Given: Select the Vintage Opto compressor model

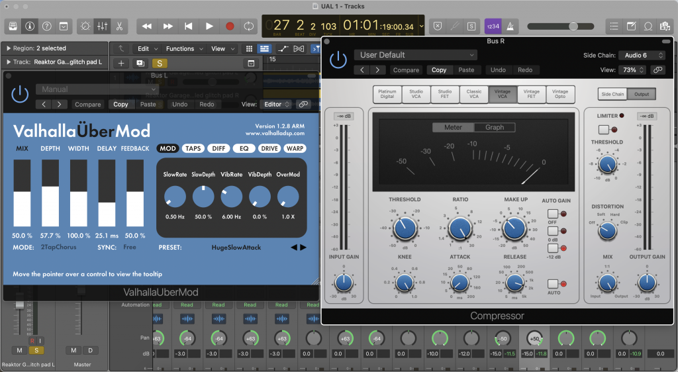Looking at the screenshot, I should (x=560, y=94).
